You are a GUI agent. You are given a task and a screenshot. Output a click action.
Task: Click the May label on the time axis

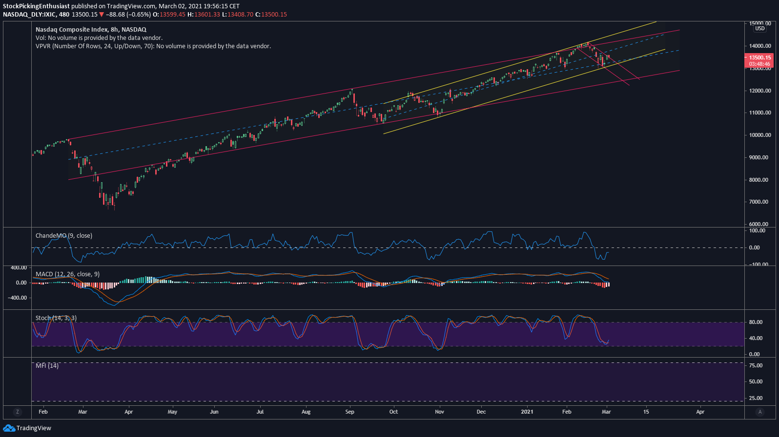(173, 412)
